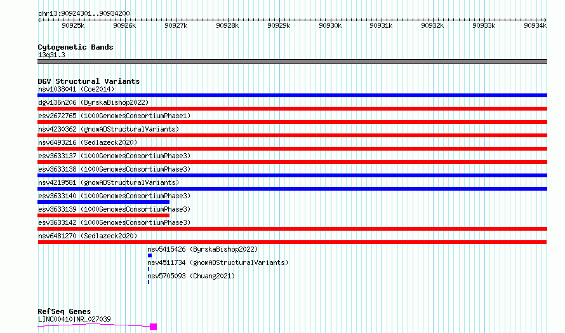565x333 pixels.
Task: Click the grey 13q31.3 cytogenetic band bar
Action: 292,62
